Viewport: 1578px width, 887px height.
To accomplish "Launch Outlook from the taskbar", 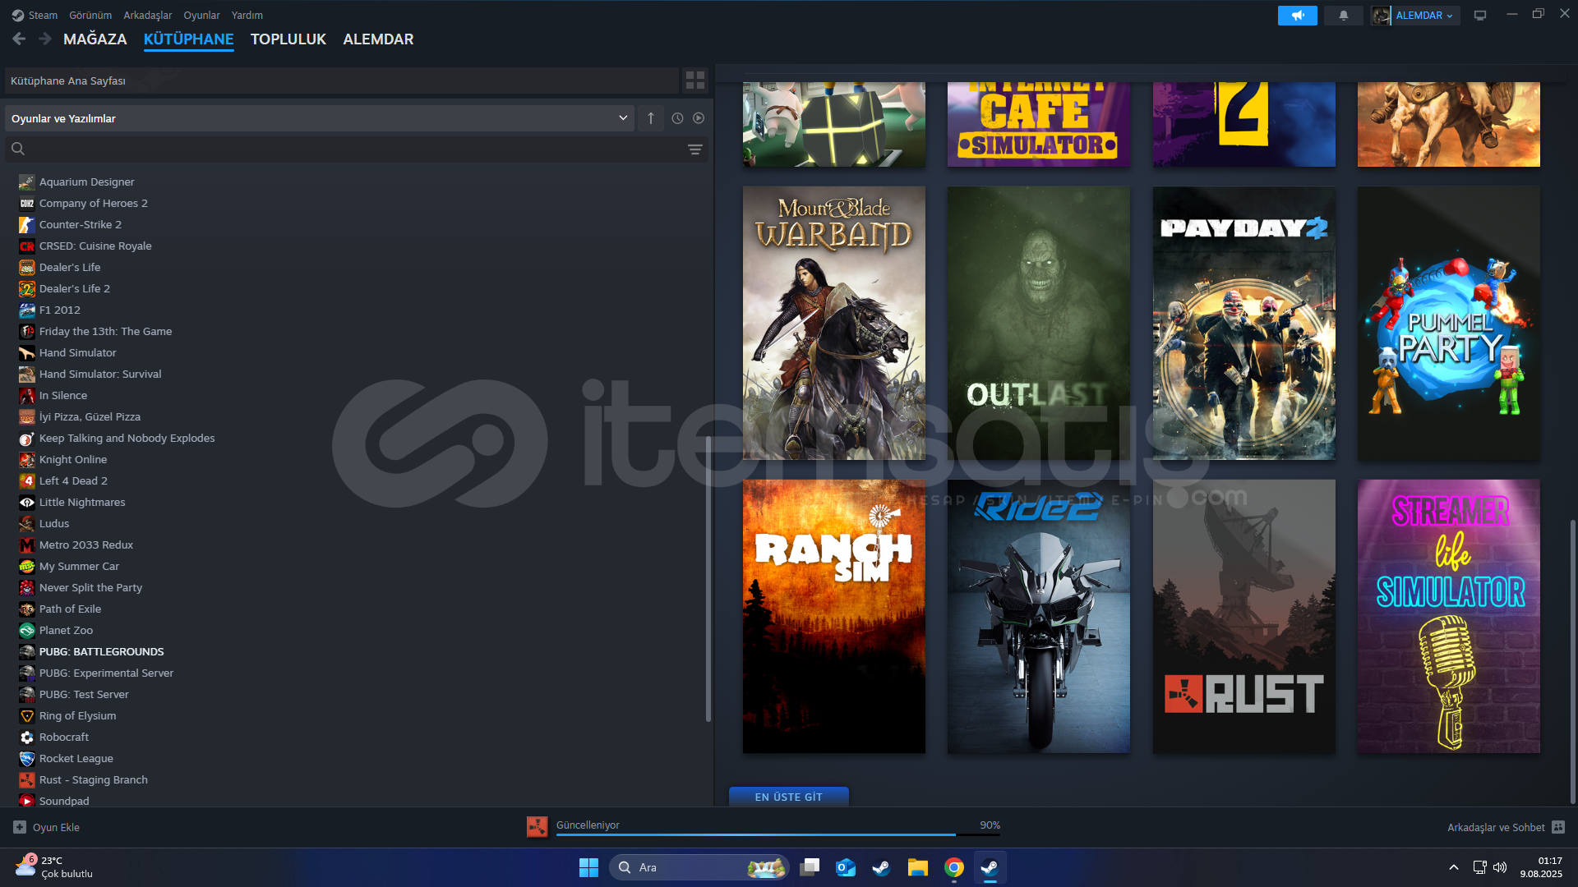I will pyautogui.click(x=846, y=867).
